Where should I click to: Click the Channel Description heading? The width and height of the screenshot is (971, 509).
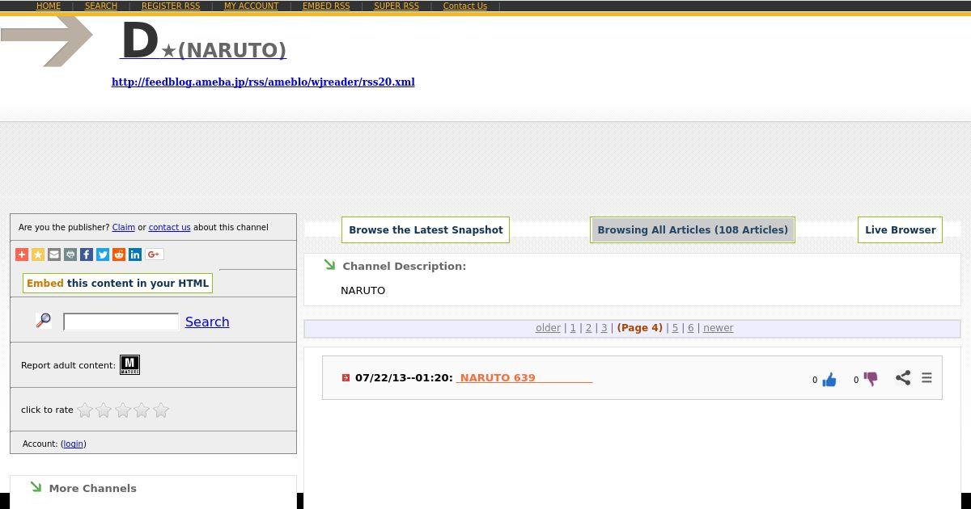pyautogui.click(x=404, y=266)
